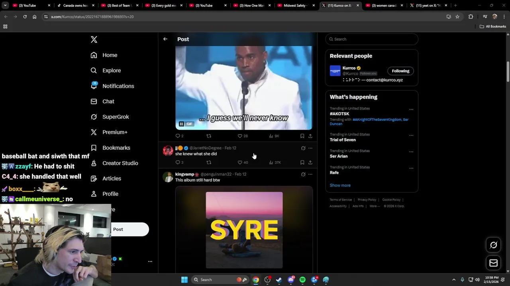Screen dimensions: 510x286
Task: Open more options on kingvamp's post
Action: (x=310, y=174)
